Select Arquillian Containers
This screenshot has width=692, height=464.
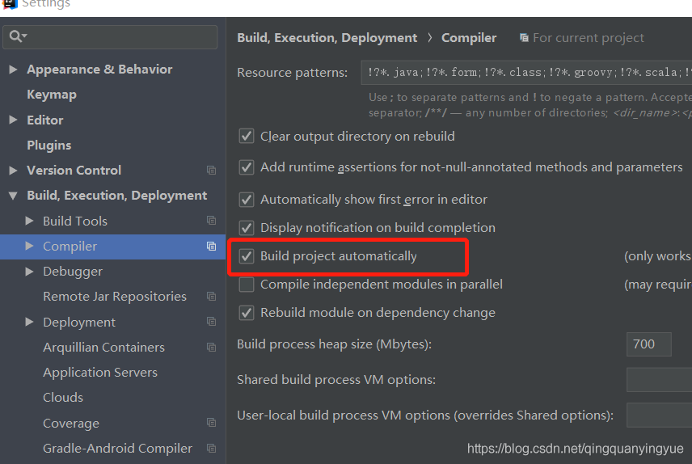click(103, 348)
